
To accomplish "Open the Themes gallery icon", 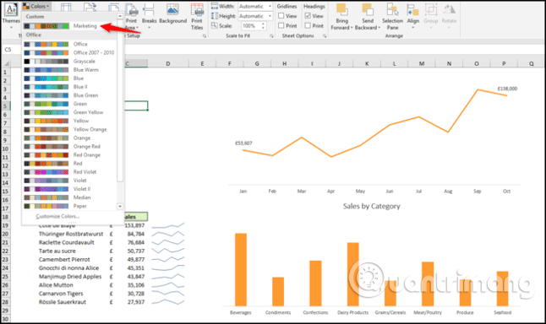I will point(11,10).
